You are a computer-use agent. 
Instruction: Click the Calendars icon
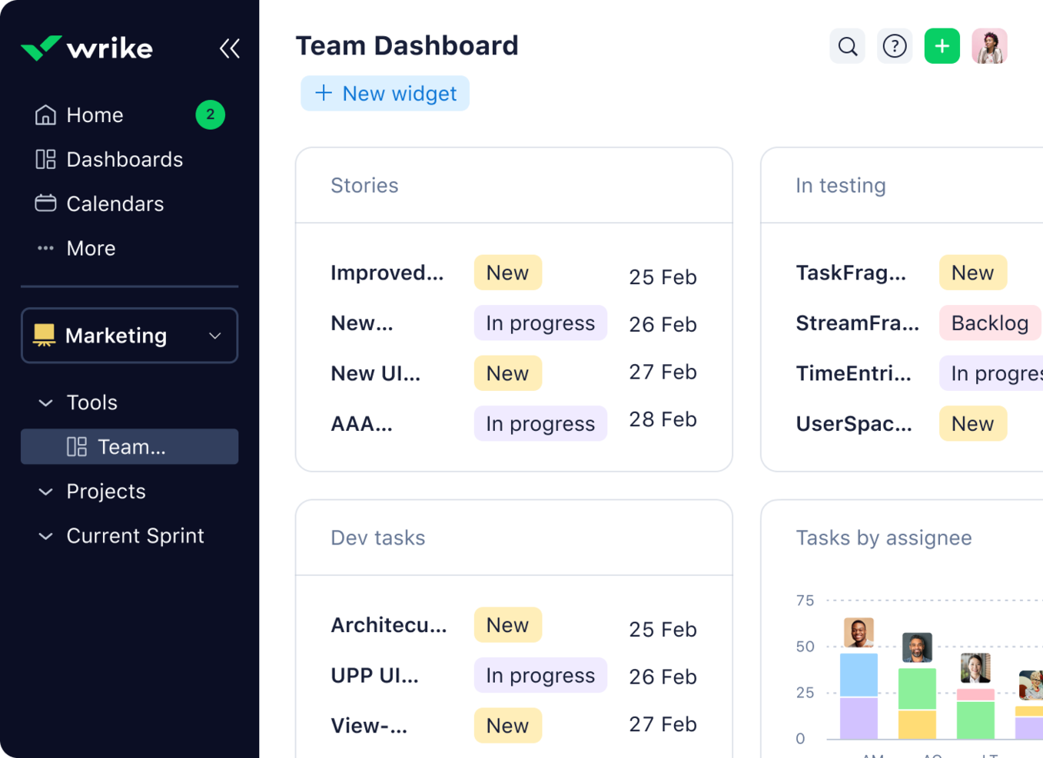coord(45,204)
